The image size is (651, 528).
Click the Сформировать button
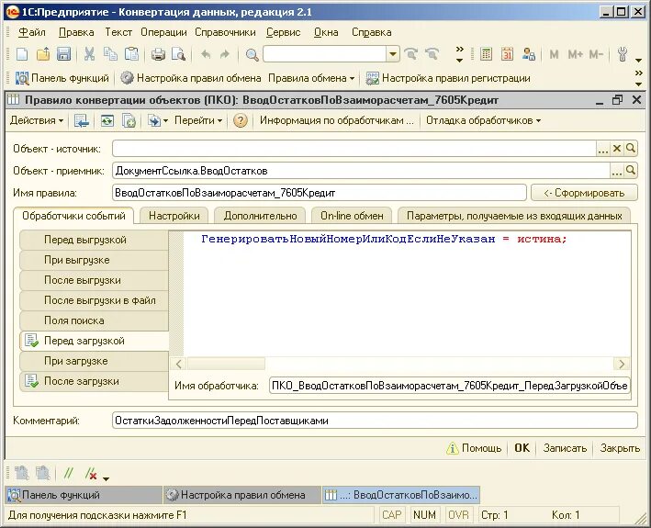pyautogui.click(x=584, y=193)
